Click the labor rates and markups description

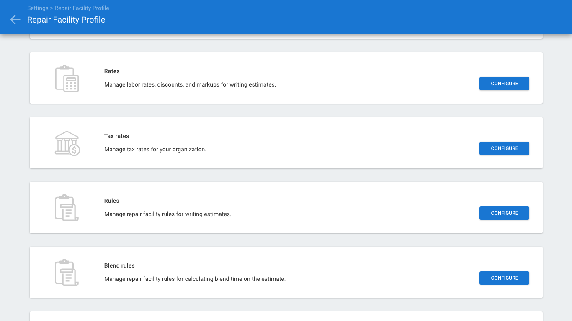(190, 84)
